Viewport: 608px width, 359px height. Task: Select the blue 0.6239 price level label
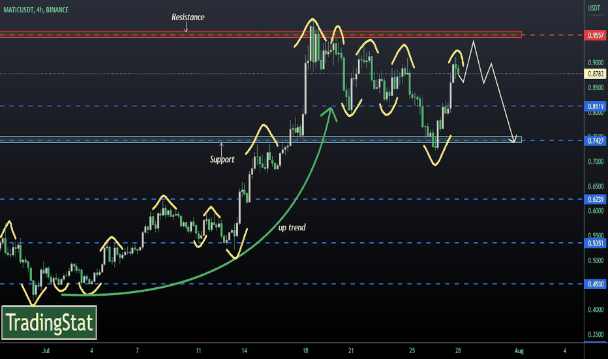tap(595, 200)
